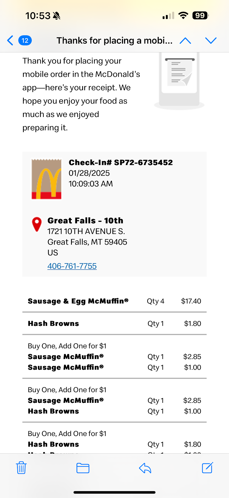
Task: Tap the time in status bar
Action: [x=38, y=16]
